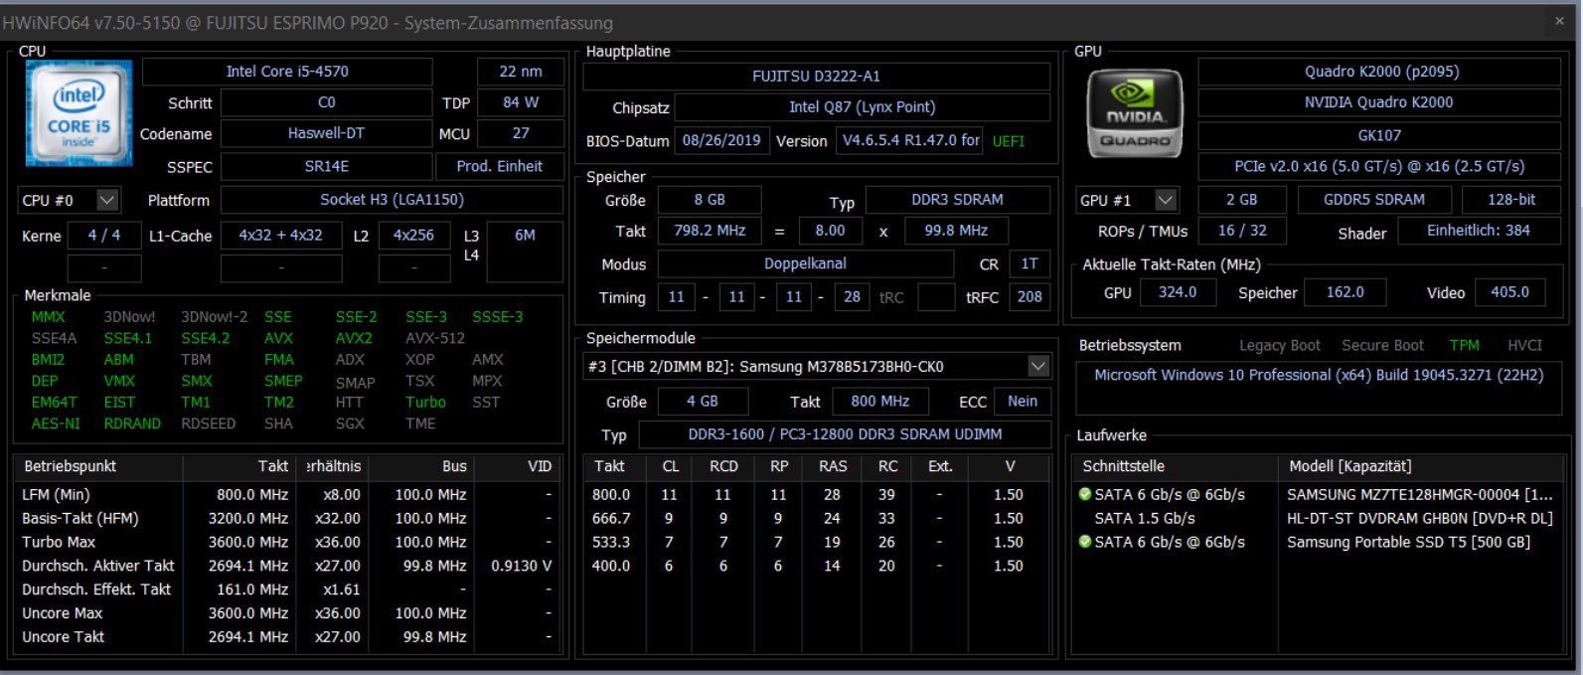Open the CPU #0 selector dropdown

pos(107,200)
